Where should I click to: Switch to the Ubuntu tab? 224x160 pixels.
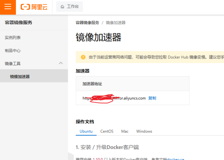coord(86,131)
